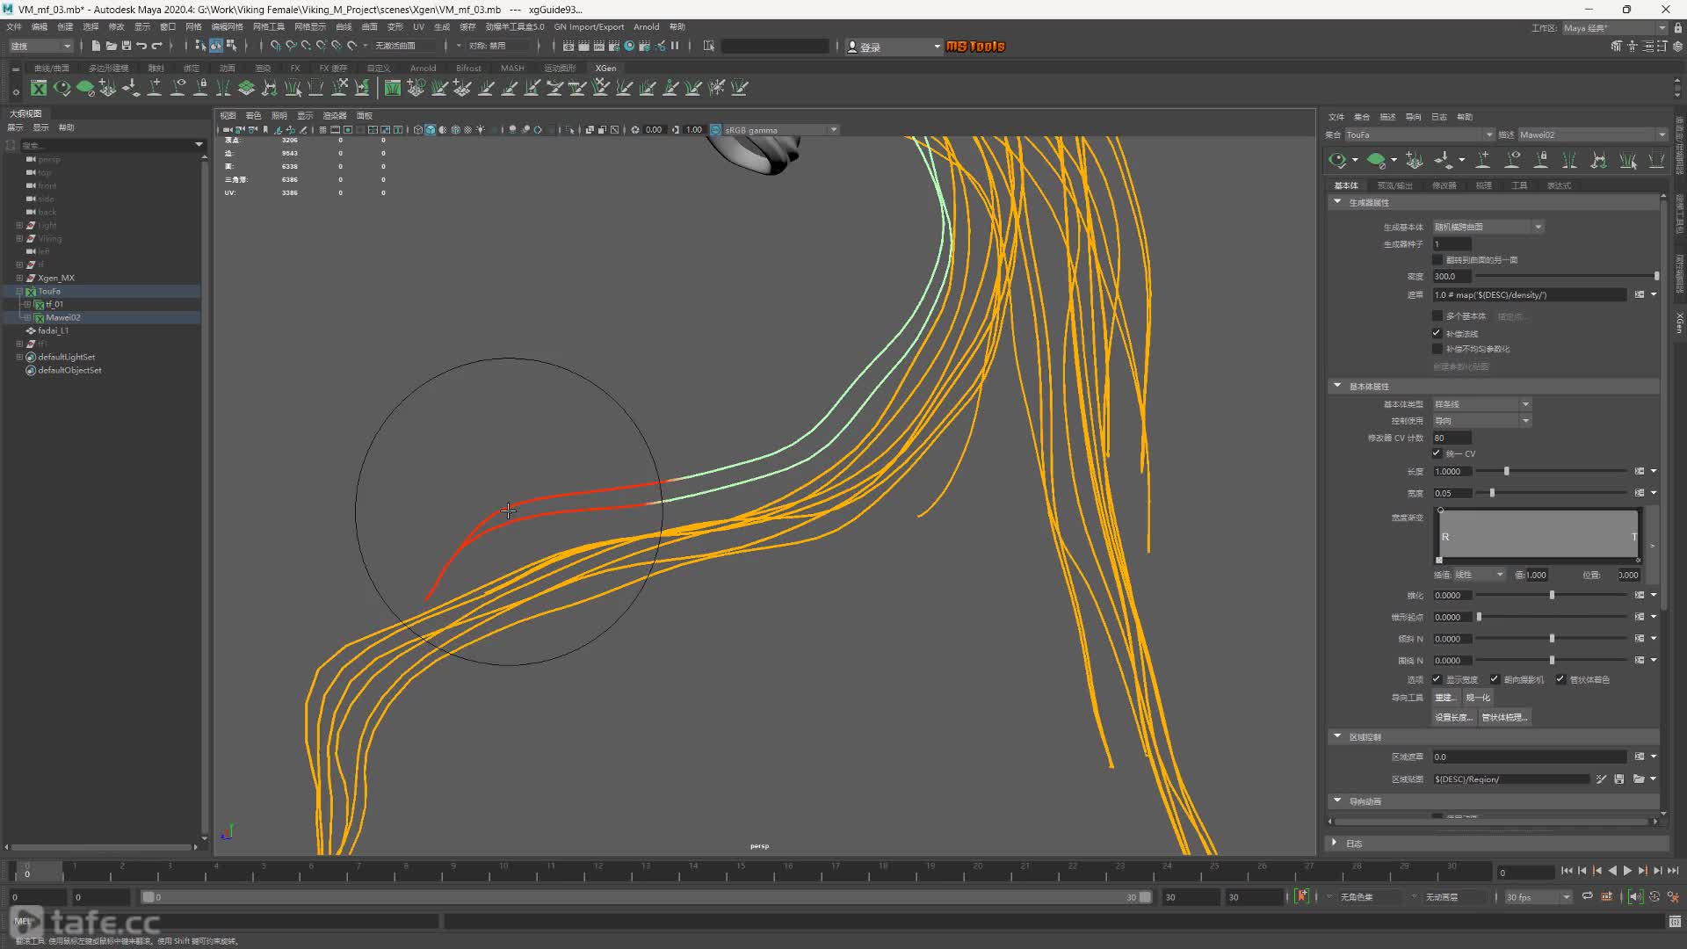
Task: Click the open scene folder icon
Action: pos(111,46)
